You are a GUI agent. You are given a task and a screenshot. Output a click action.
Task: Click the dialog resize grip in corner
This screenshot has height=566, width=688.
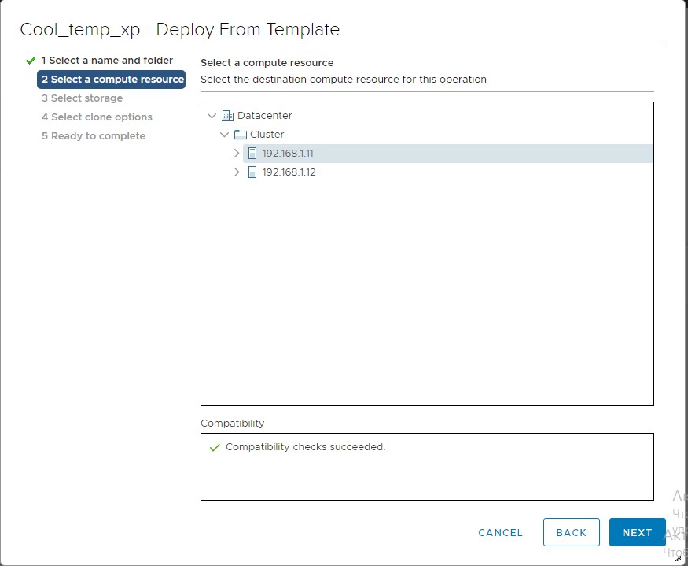[678, 557]
